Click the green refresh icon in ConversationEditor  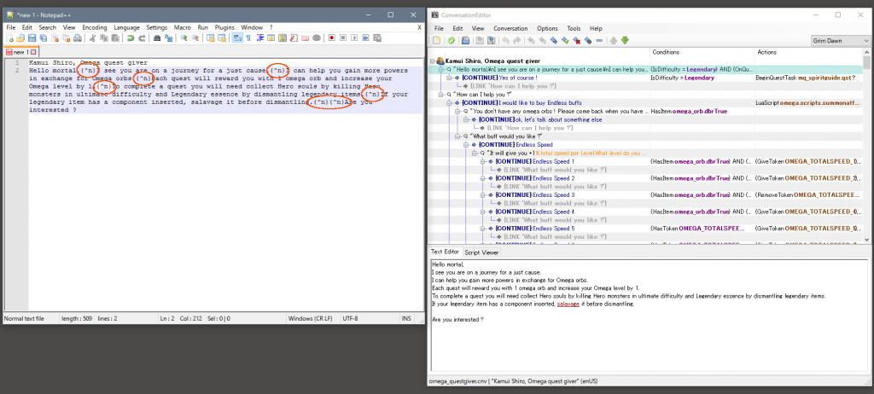click(451, 41)
